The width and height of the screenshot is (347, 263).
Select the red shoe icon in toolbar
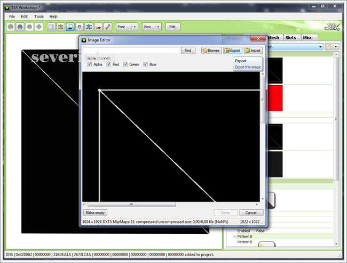tap(98, 27)
